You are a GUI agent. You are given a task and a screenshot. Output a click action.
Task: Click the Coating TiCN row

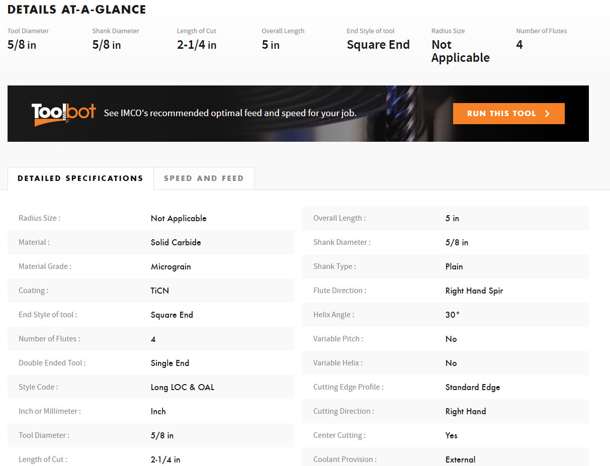(x=151, y=291)
